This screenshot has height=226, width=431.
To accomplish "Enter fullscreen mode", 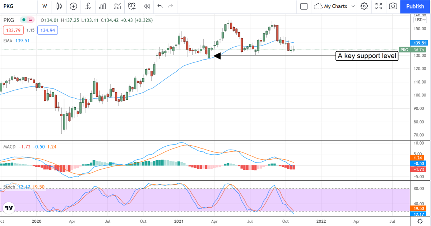I will [x=379, y=6].
